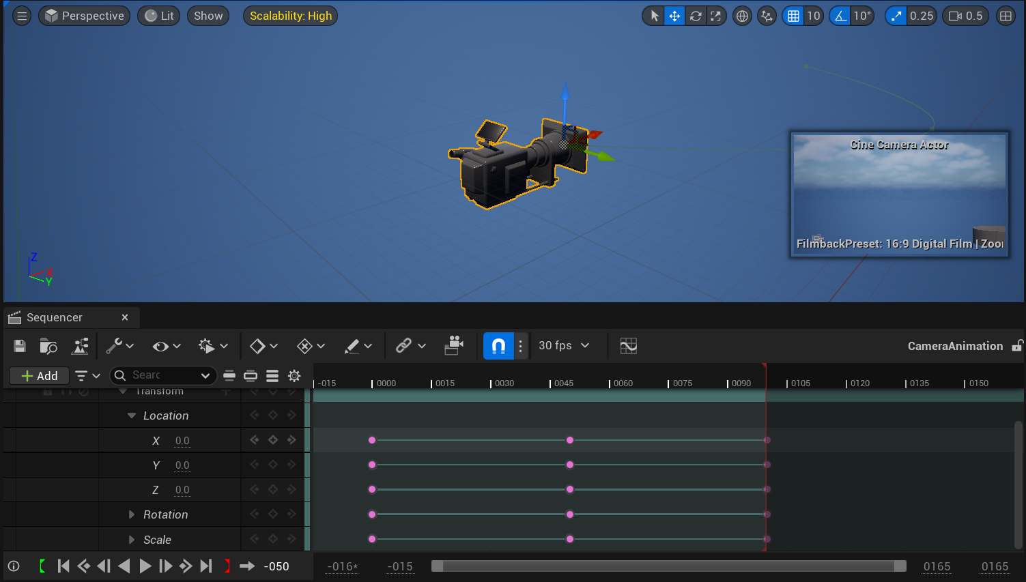
Task: Expand the Rotation track
Action: coord(132,514)
